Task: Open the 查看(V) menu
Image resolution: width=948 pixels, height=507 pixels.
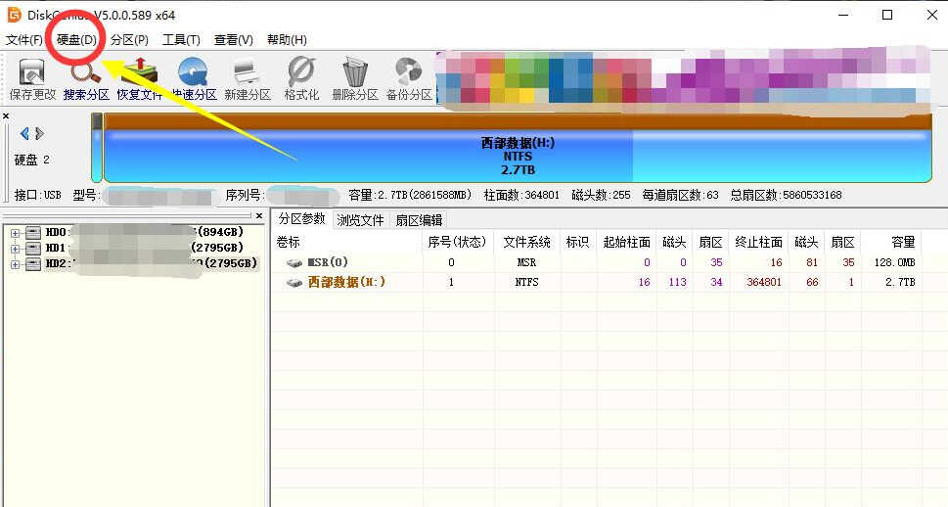Action: pos(234,40)
